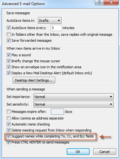Viewport: 120px width, 159px height.
Task: Toggle Display a New Mail Desktop Alert
Action: click(9, 73)
